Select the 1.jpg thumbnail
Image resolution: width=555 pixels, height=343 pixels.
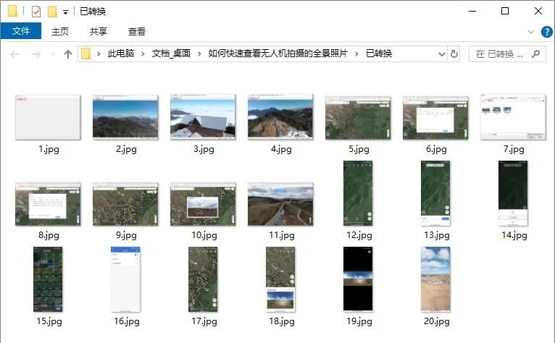point(48,117)
